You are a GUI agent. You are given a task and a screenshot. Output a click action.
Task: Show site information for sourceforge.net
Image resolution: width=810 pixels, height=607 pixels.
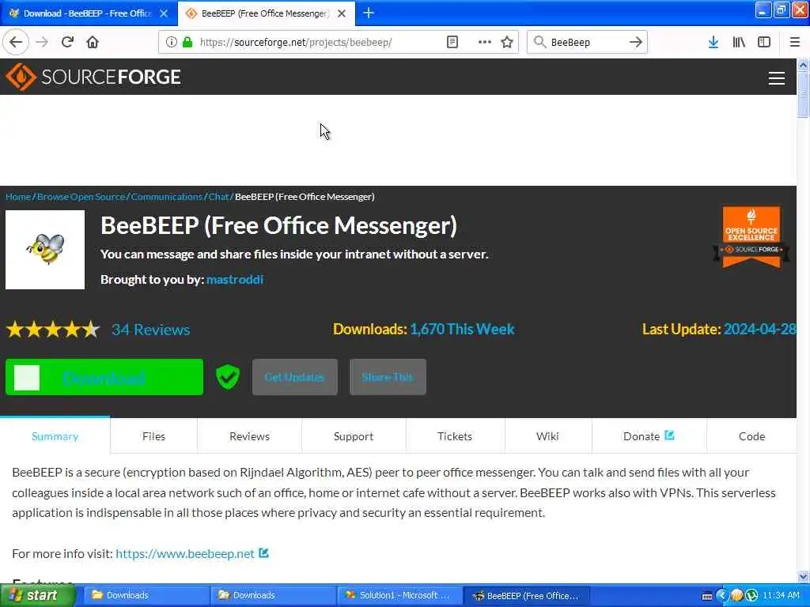pos(172,42)
